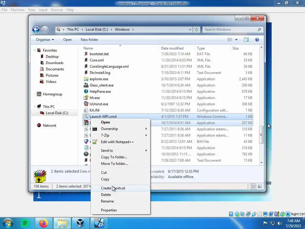Click IsUninst.exe file icon

point(86,104)
